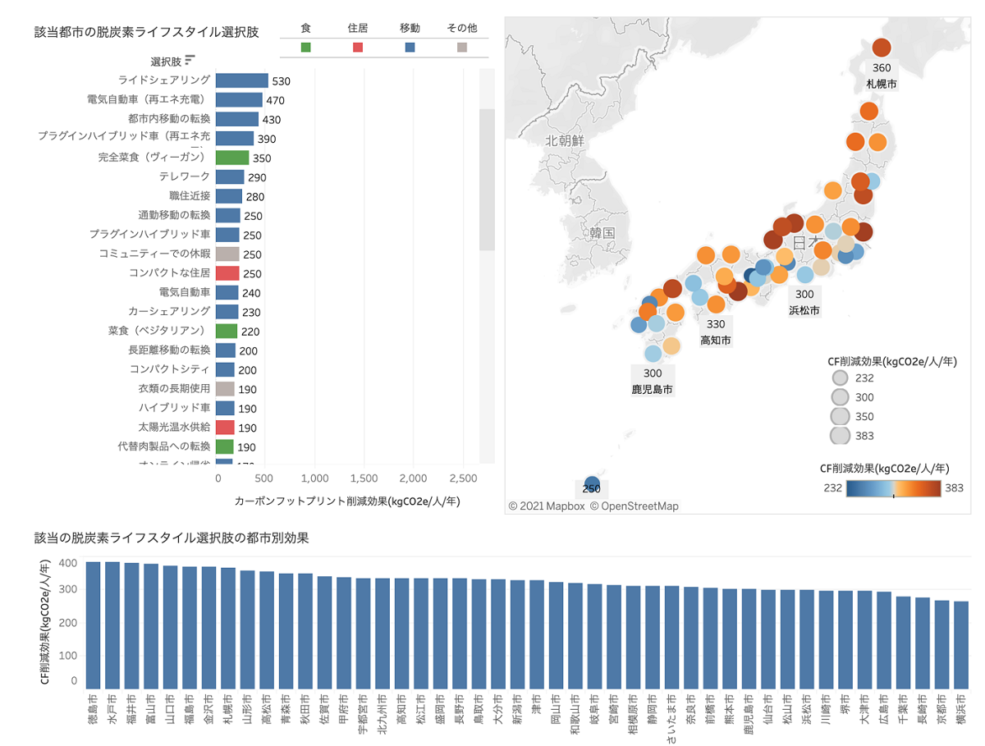Click the blue 移動 legend color square
Image resolution: width=985 pixels, height=746 pixels.
410,48
